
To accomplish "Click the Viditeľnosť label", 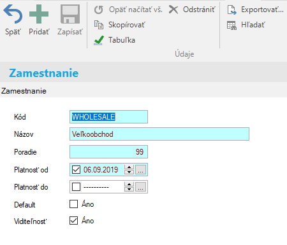I will (x=31, y=221).
